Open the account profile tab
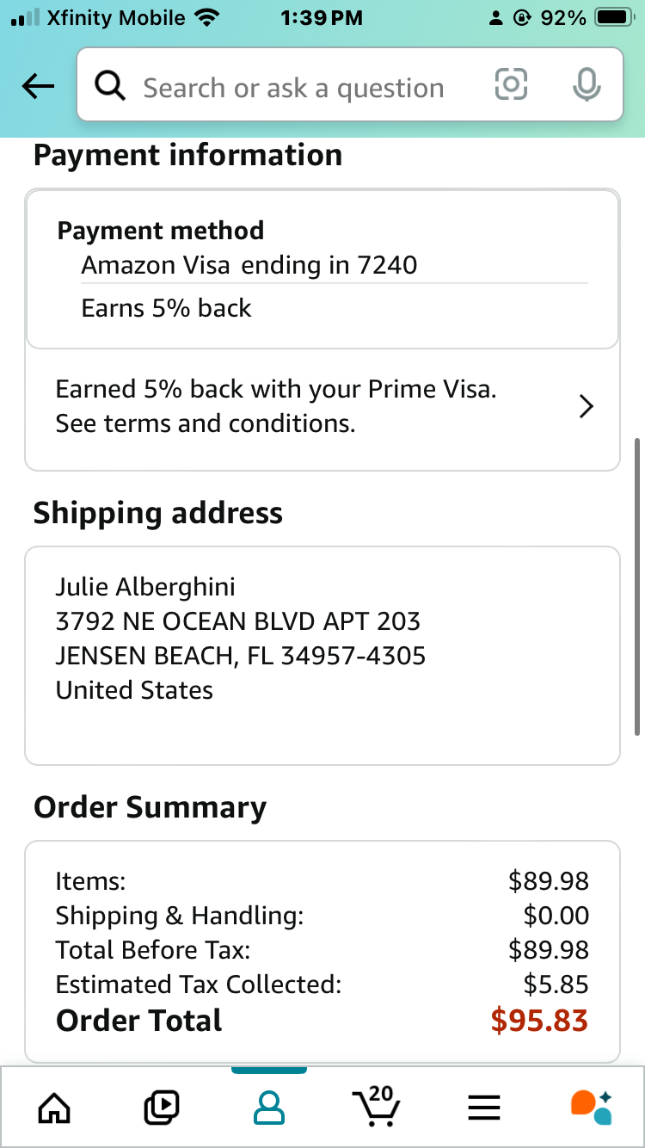This screenshot has height=1148, width=645. pos(268,1107)
